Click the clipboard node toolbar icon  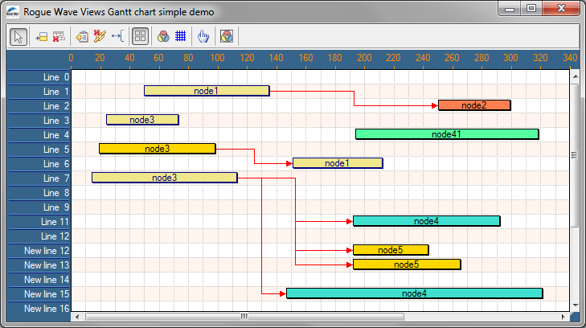82,36
